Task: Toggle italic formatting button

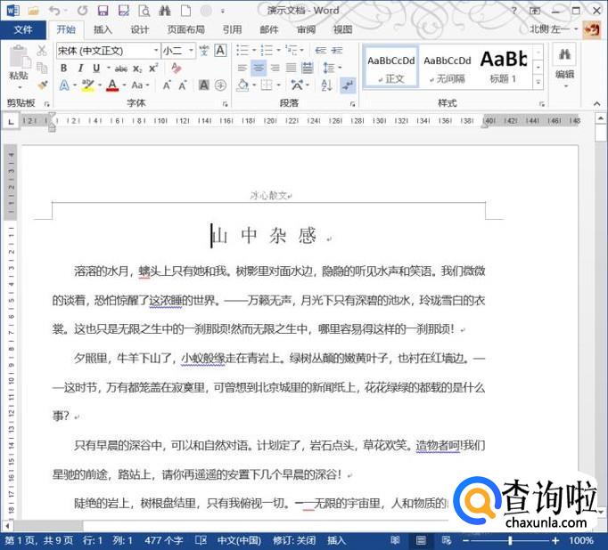Action: pos(81,69)
